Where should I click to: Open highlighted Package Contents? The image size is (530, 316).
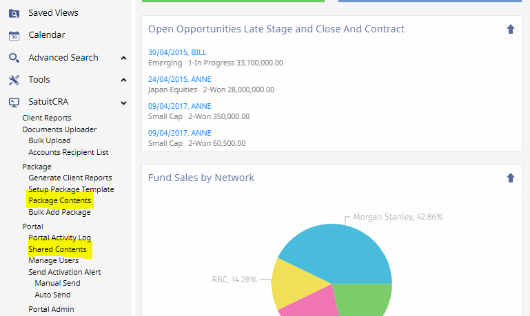point(60,200)
